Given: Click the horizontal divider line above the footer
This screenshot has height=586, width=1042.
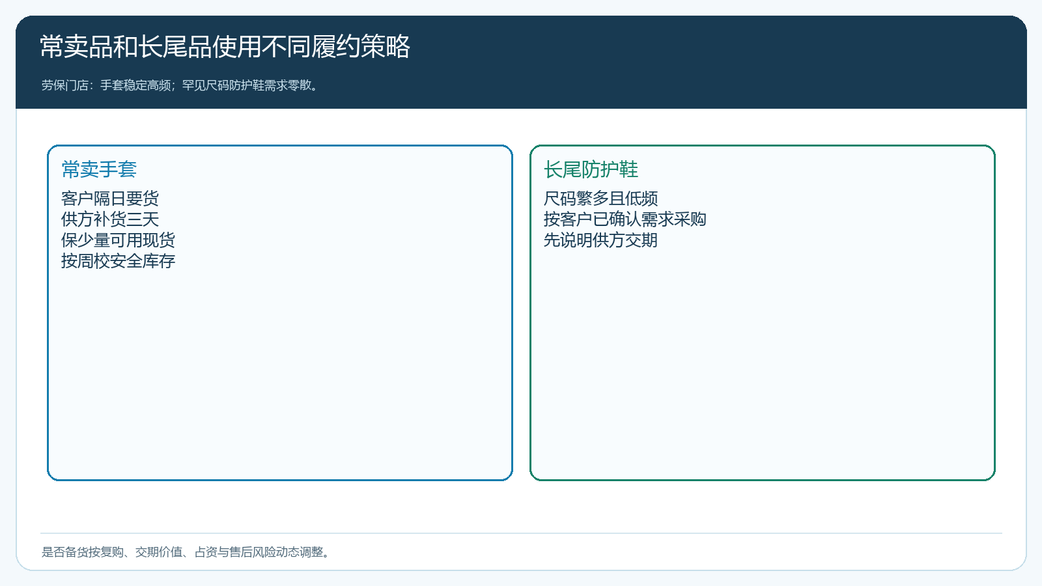Looking at the screenshot, I should tap(521, 533).
